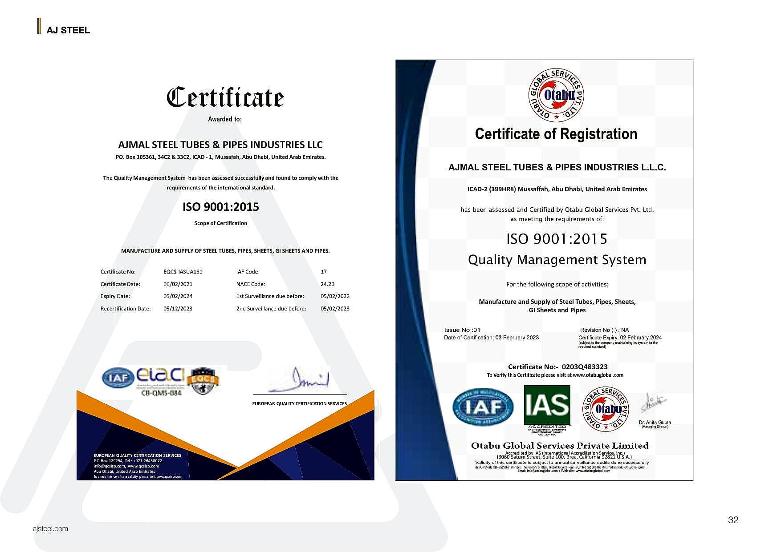Click 'Date of Certification: 03 February 2023'

(491, 338)
